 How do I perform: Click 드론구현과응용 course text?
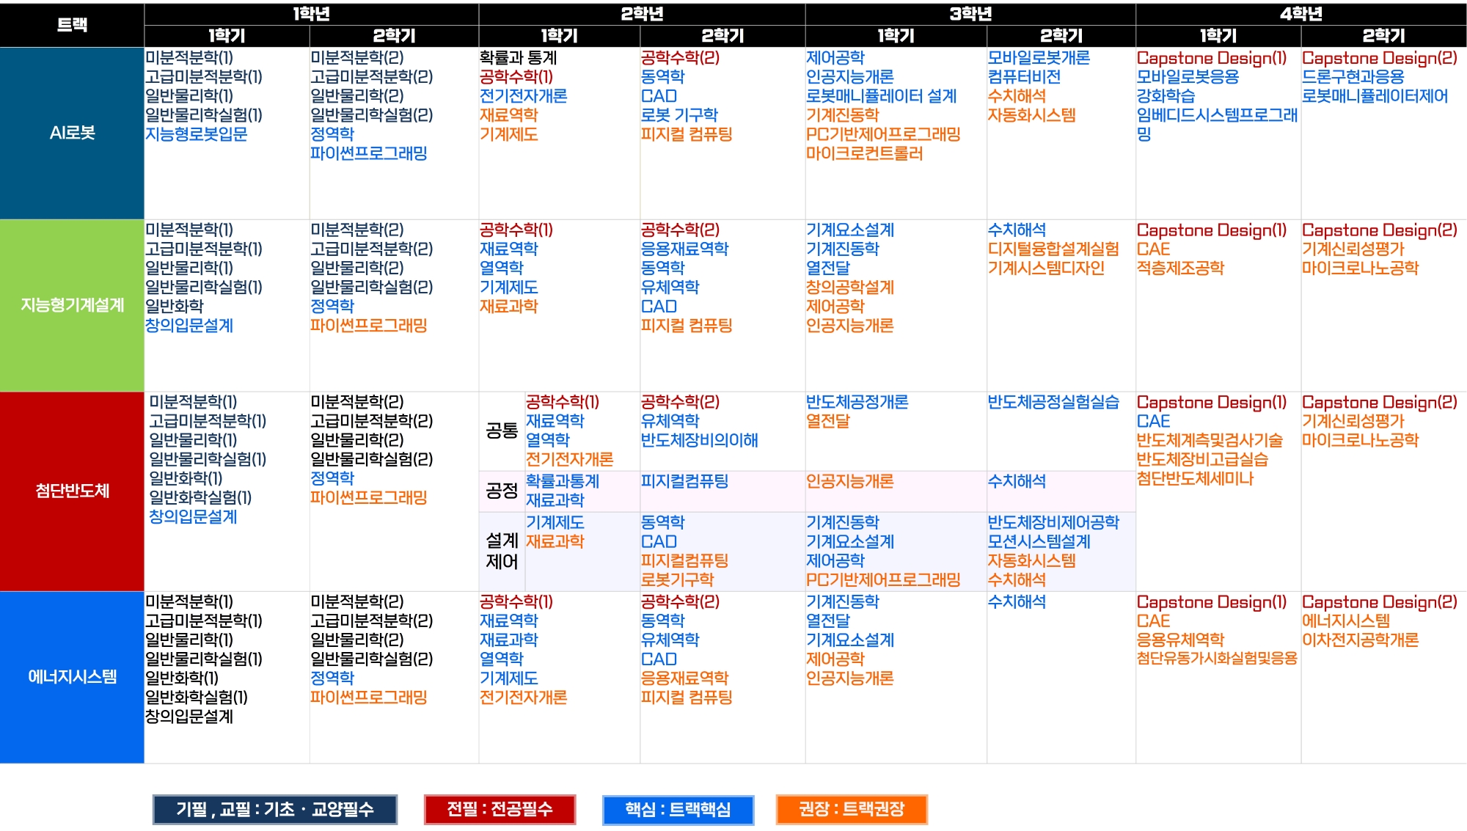click(x=1353, y=76)
